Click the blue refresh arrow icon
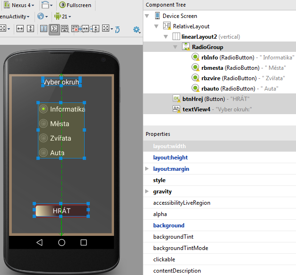The height and width of the screenshot is (275, 296). (x=117, y=29)
